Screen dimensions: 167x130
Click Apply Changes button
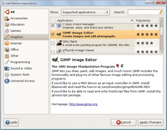tap(151, 122)
